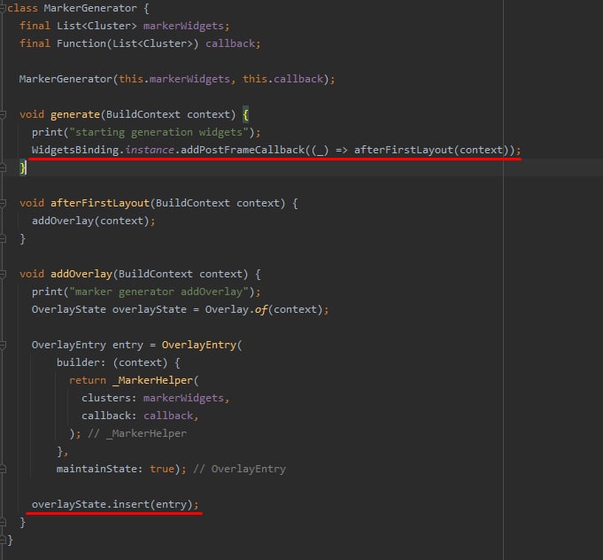Click 'insert(entry)' method call
This screenshot has width=603, height=560.
152,504
